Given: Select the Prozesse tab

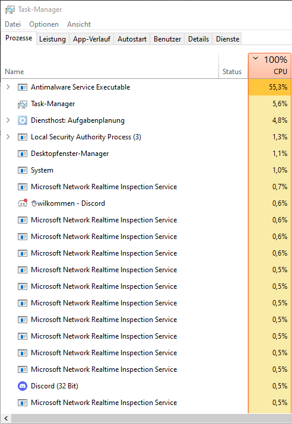Looking at the screenshot, I should pos(18,38).
